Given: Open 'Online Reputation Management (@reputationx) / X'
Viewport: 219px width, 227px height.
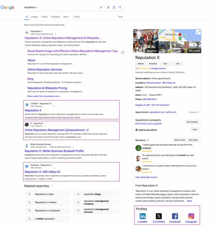Looking at the screenshot, I should click(x=57, y=130).
